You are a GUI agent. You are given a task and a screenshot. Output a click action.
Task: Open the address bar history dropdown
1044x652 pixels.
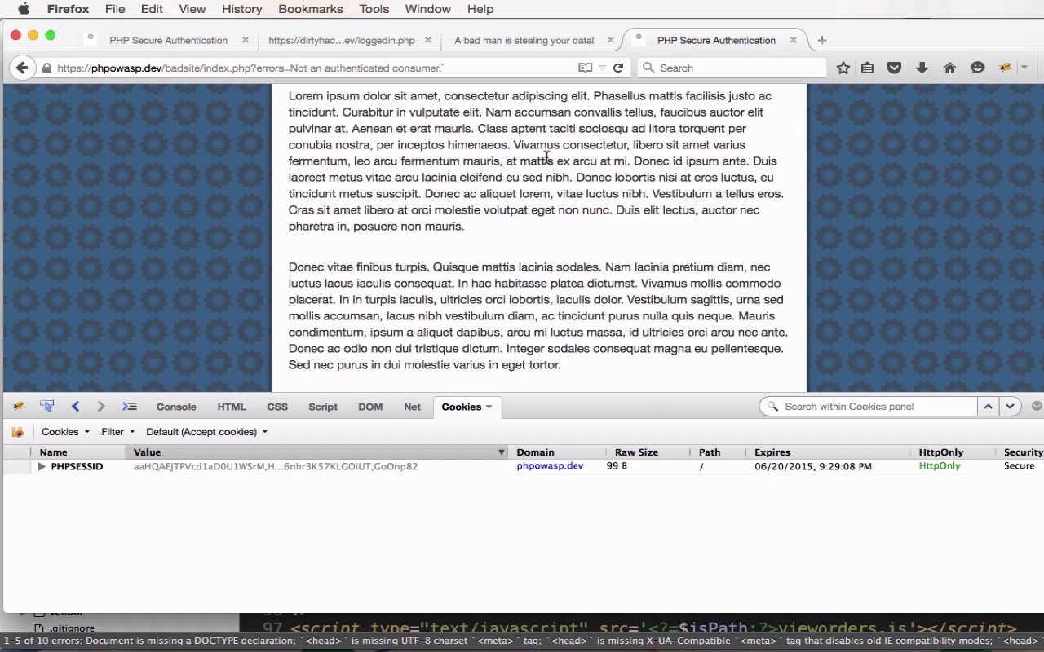(602, 68)
